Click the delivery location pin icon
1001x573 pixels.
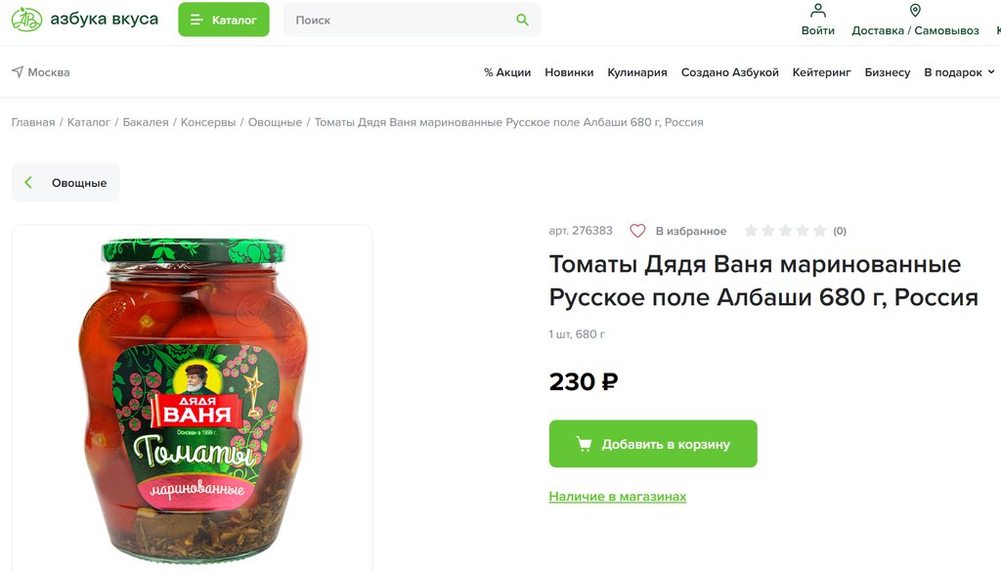[x=915, y=11]
